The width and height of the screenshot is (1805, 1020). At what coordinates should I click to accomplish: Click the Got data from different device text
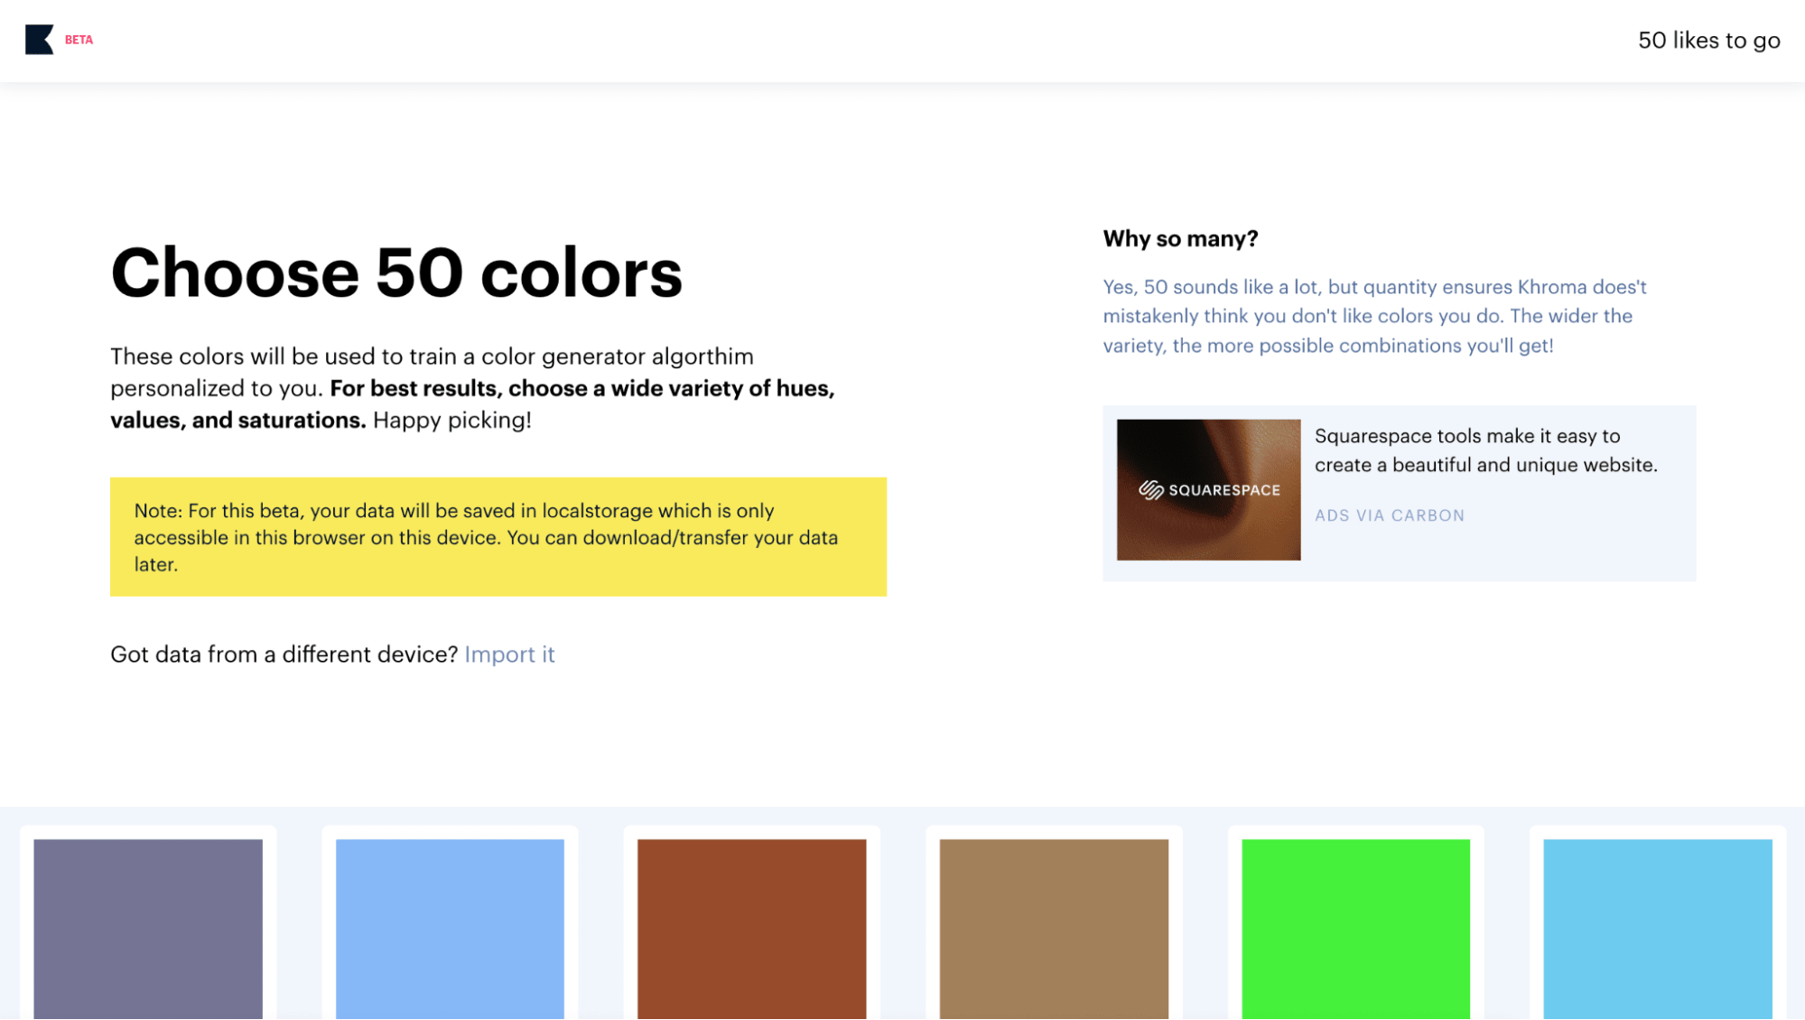[x=284, y=654]
